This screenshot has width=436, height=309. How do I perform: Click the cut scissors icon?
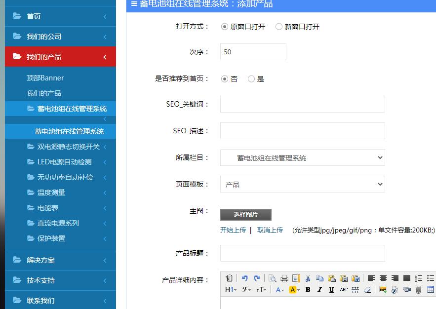pyautogui.click(x=308, y=278)
